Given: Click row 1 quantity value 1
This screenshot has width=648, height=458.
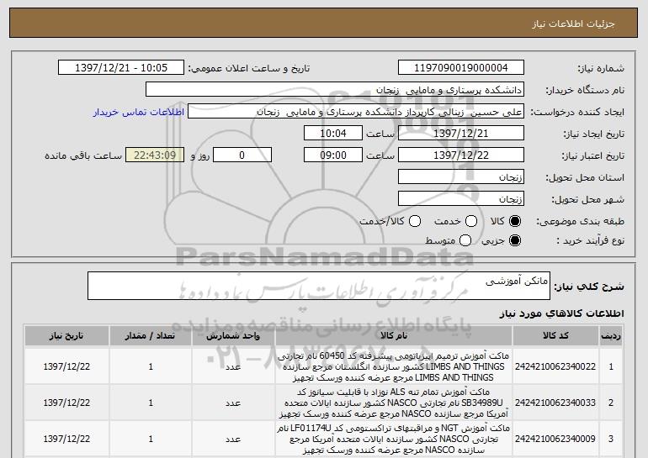Looking at the screenshot, I should pyautogui.click(x=151, y=366).
